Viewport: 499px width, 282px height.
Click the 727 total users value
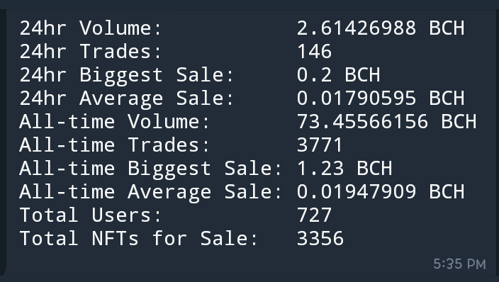click(315, 215)
